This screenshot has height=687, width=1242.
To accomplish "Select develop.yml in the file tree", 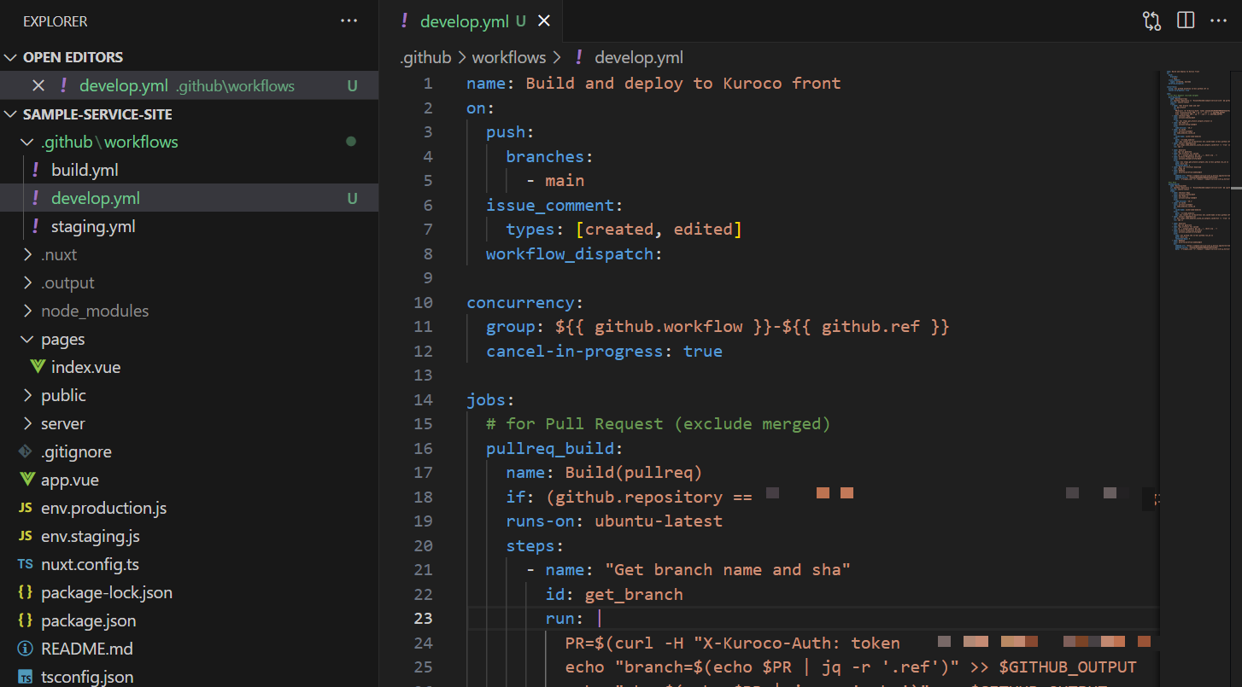I will click(x=96, y=198).
